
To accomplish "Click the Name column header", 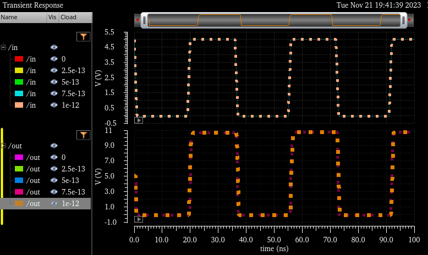I will point(23,17).
